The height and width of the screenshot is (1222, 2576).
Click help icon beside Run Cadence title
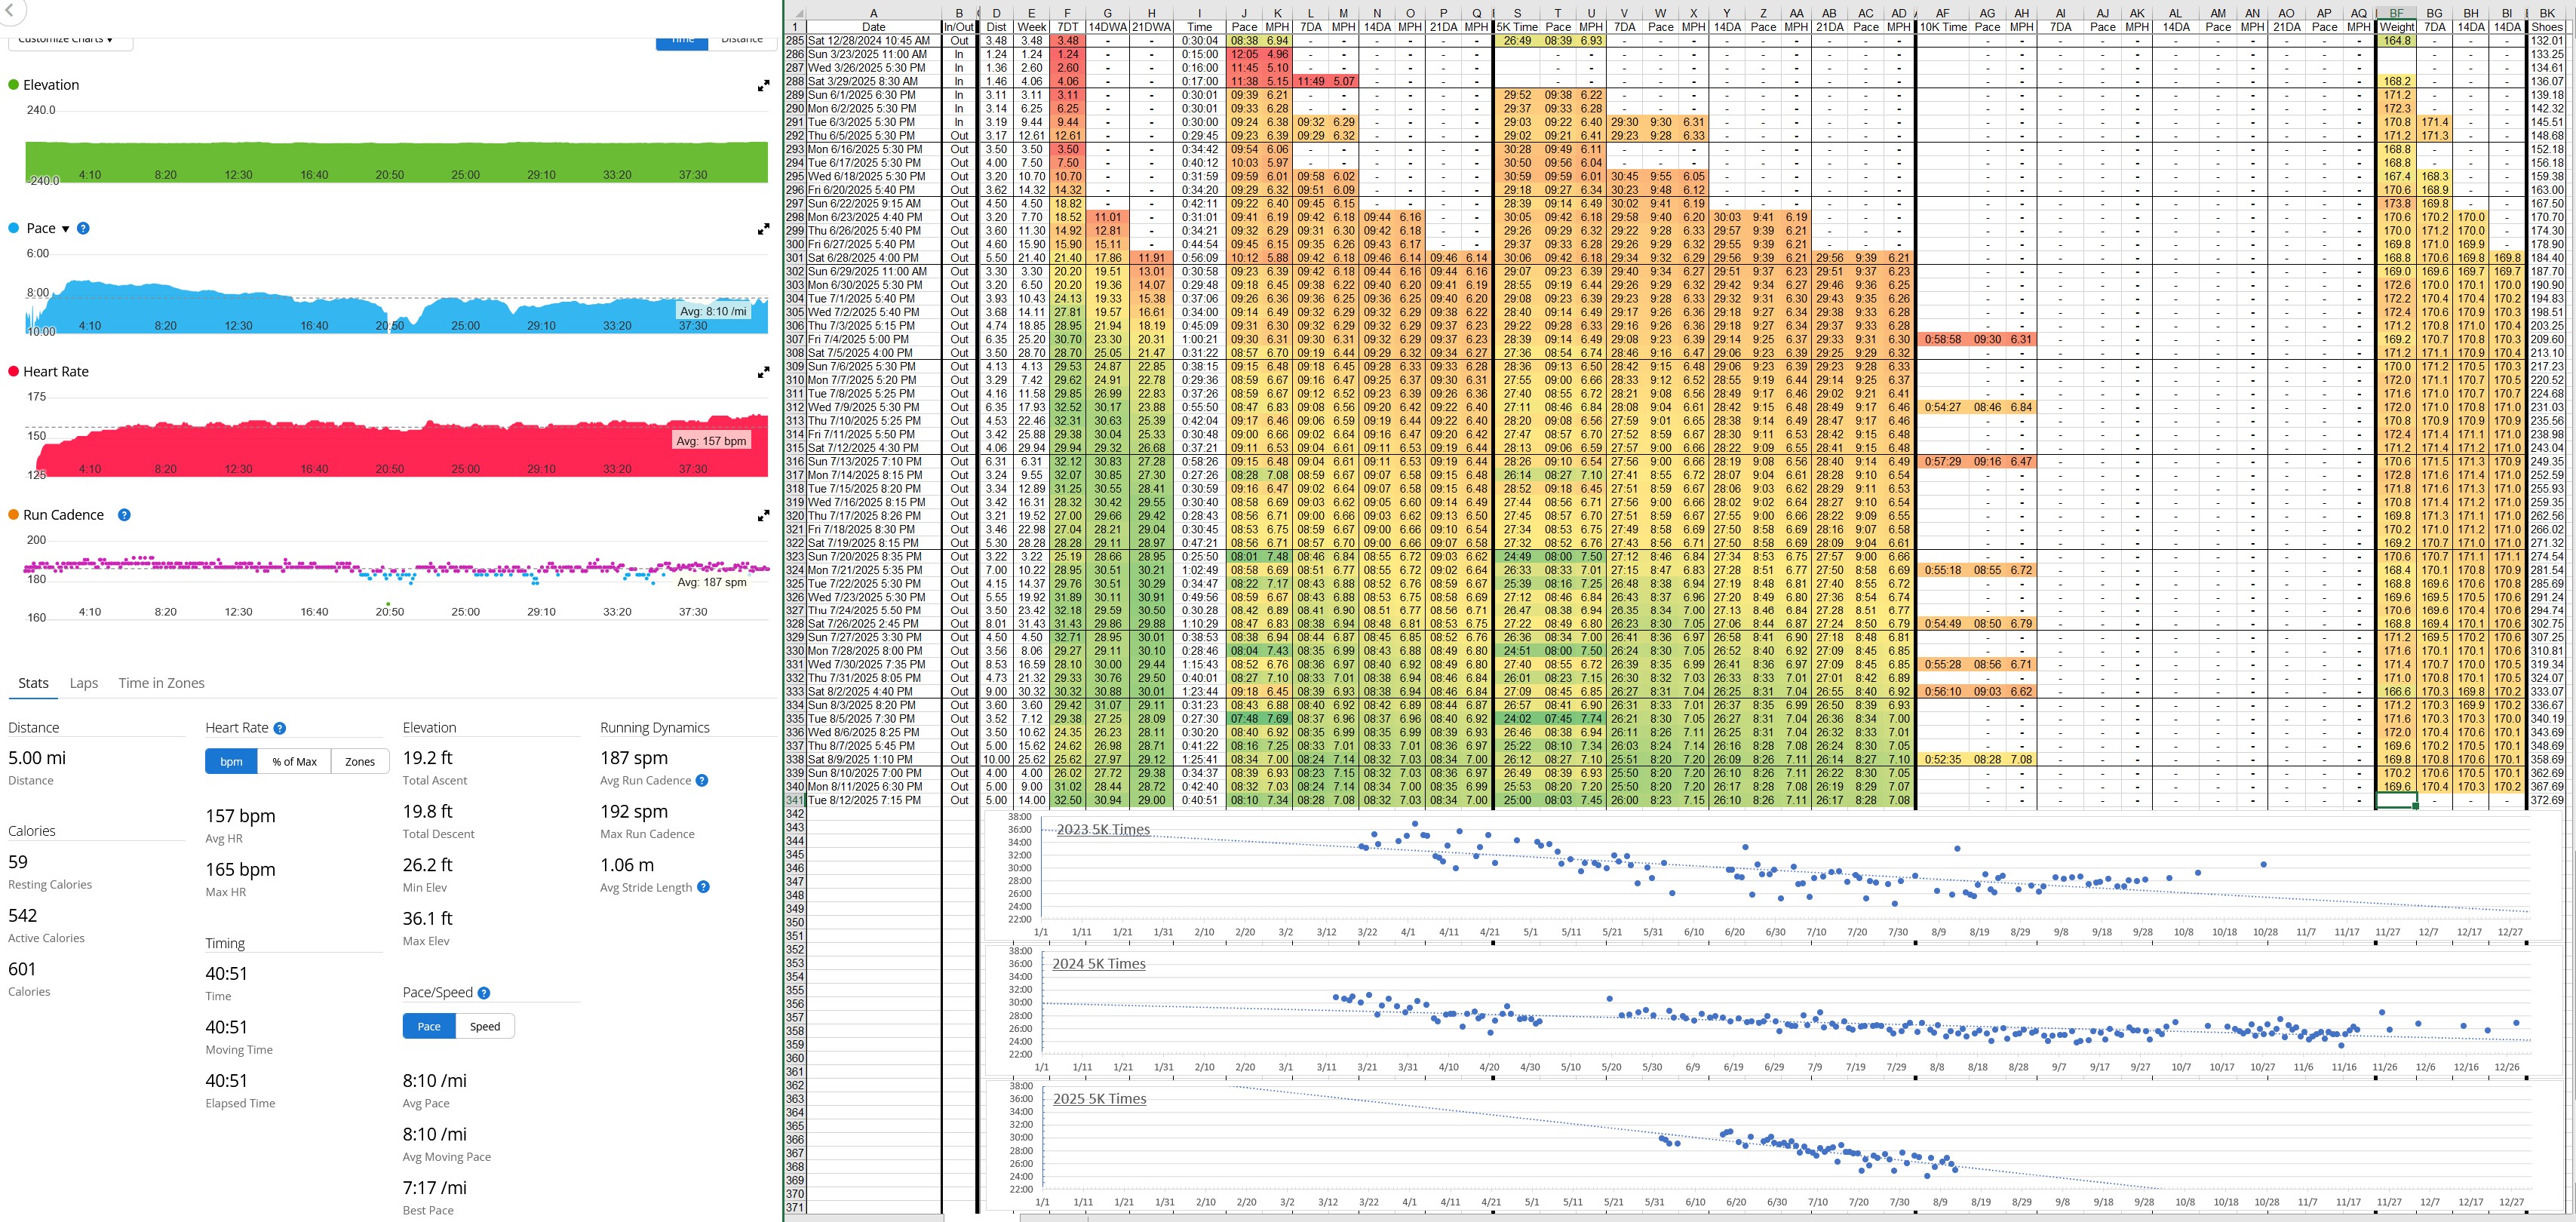coord(124,515)
